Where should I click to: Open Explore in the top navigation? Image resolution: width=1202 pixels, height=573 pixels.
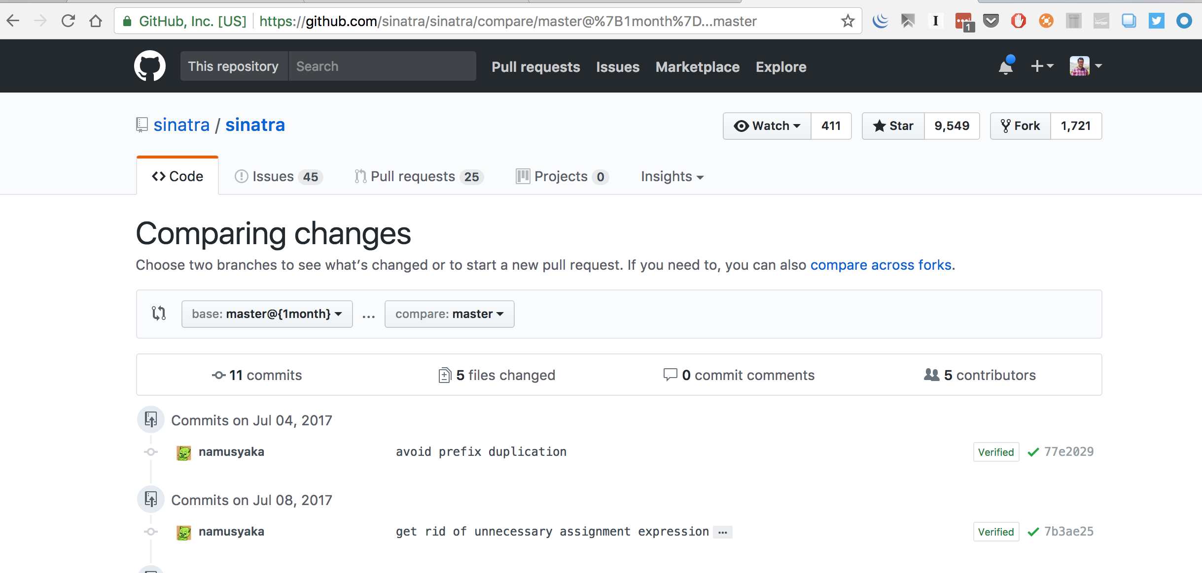[x=780, y=66]
